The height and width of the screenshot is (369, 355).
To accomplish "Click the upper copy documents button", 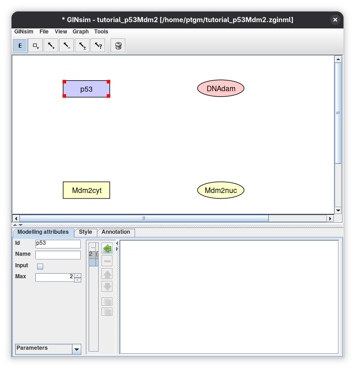I will [107, 302].
